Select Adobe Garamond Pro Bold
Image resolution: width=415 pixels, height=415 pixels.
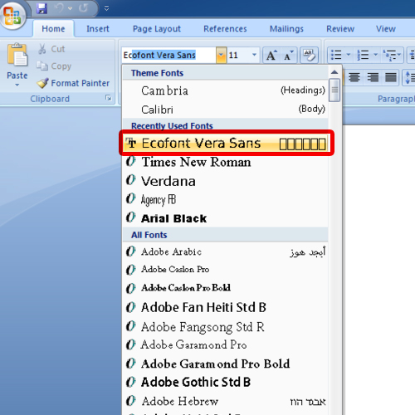point(225,364)
